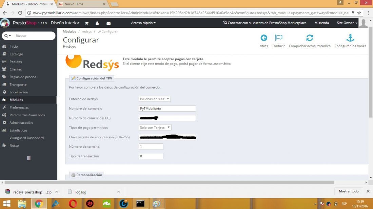Open the Paint palette taskbar icon
This screenshot has height=209, width=373.
pyautogui.click(x=157, y=204)
